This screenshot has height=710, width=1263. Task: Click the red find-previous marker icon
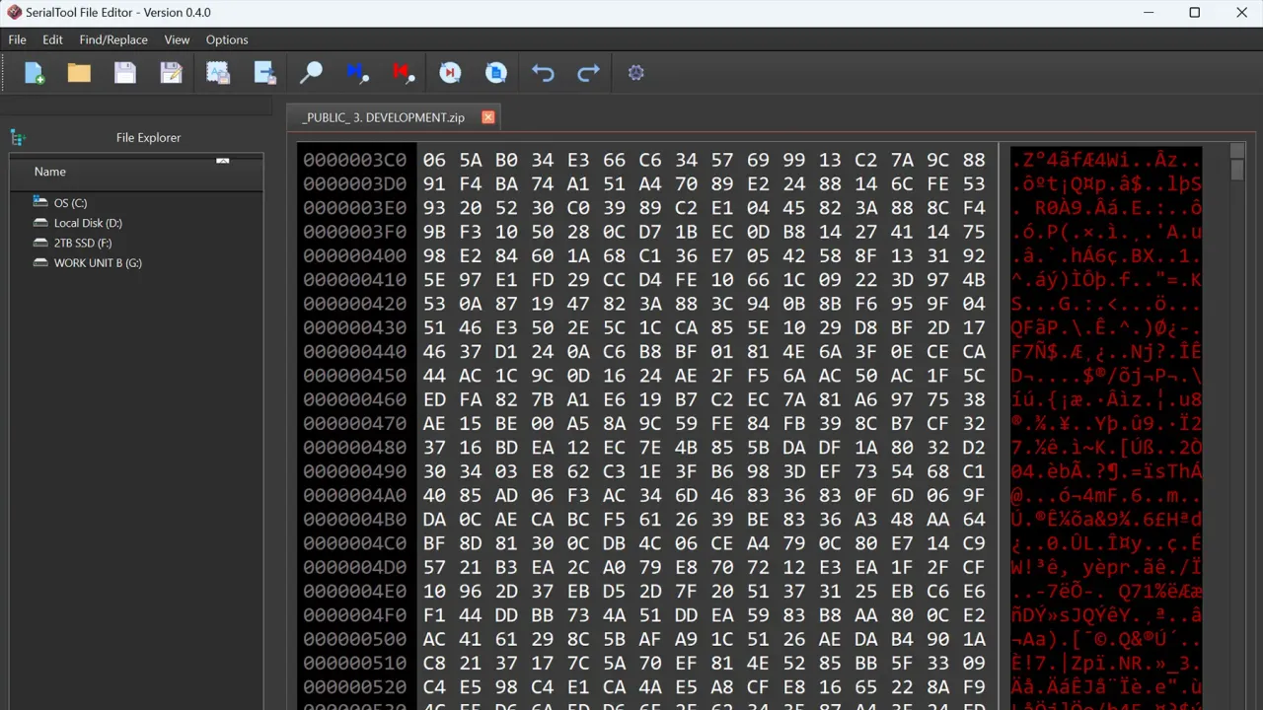coord(403,73)
